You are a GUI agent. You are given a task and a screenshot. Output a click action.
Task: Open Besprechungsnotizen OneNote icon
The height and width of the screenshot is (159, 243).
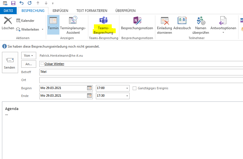[x=137, y=20]
